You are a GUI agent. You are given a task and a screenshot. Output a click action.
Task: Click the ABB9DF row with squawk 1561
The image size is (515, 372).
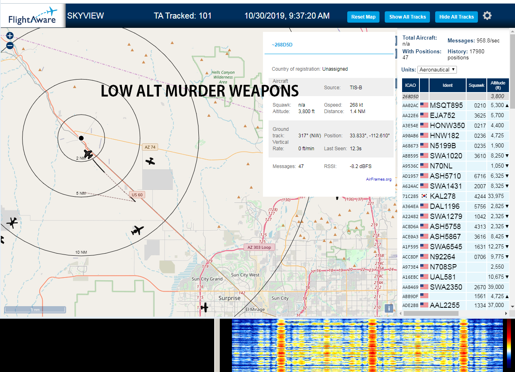455,296
